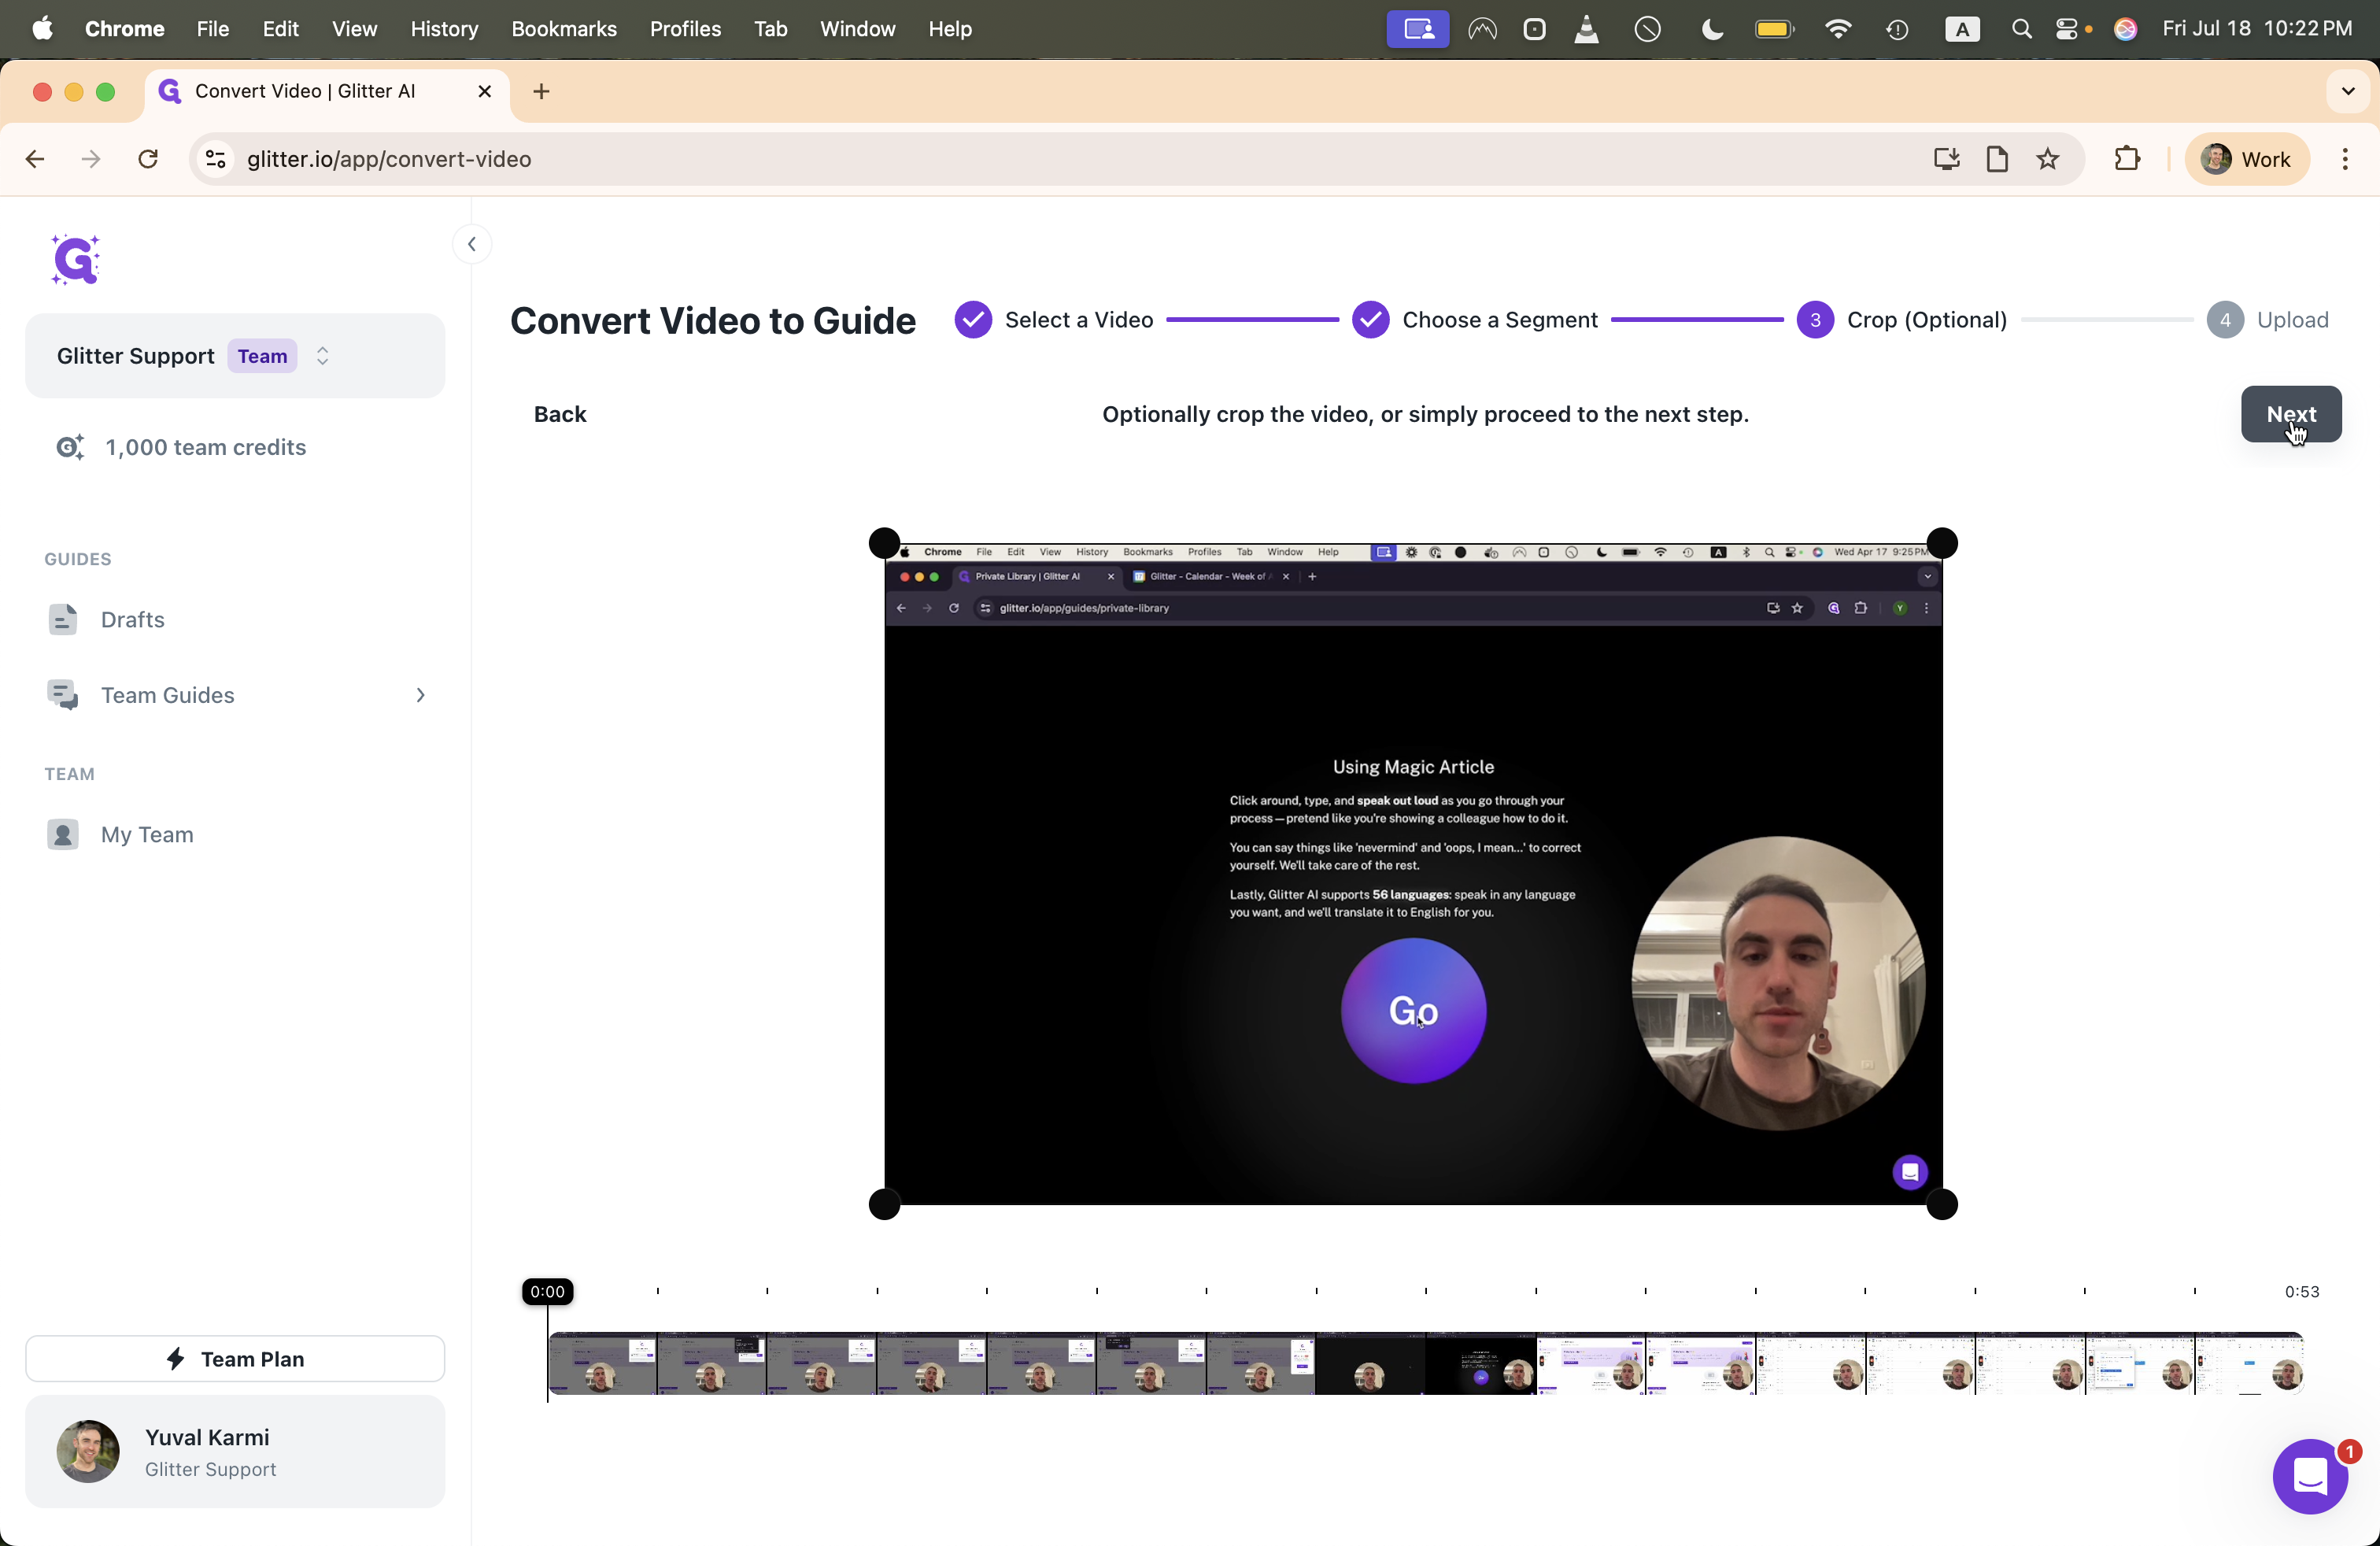Click the team credits icon

(69, 447)
